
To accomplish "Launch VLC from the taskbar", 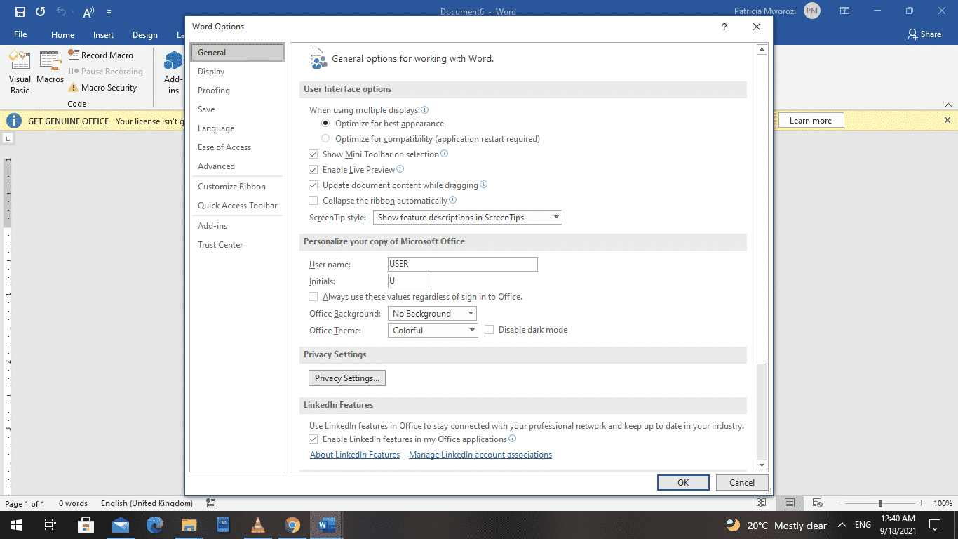I will click(x=257, y=524).
